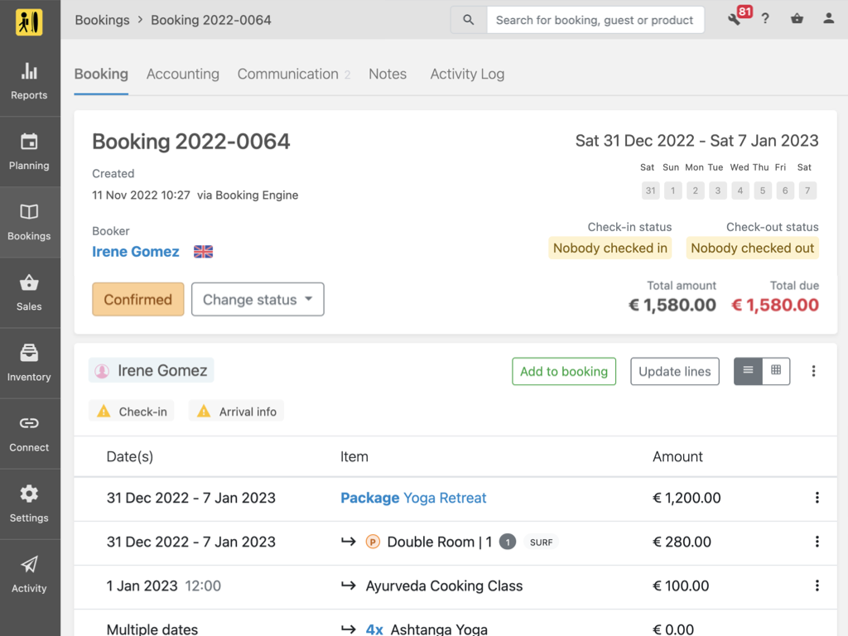
Task: Click the Check-in warning toggle chip
Action: (x=131, y=410)
